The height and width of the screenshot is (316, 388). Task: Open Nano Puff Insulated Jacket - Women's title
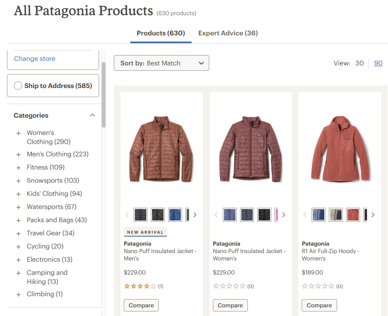[249, 255]
